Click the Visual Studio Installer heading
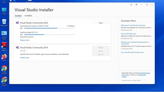The image size is (164, 92). [34, 10]
